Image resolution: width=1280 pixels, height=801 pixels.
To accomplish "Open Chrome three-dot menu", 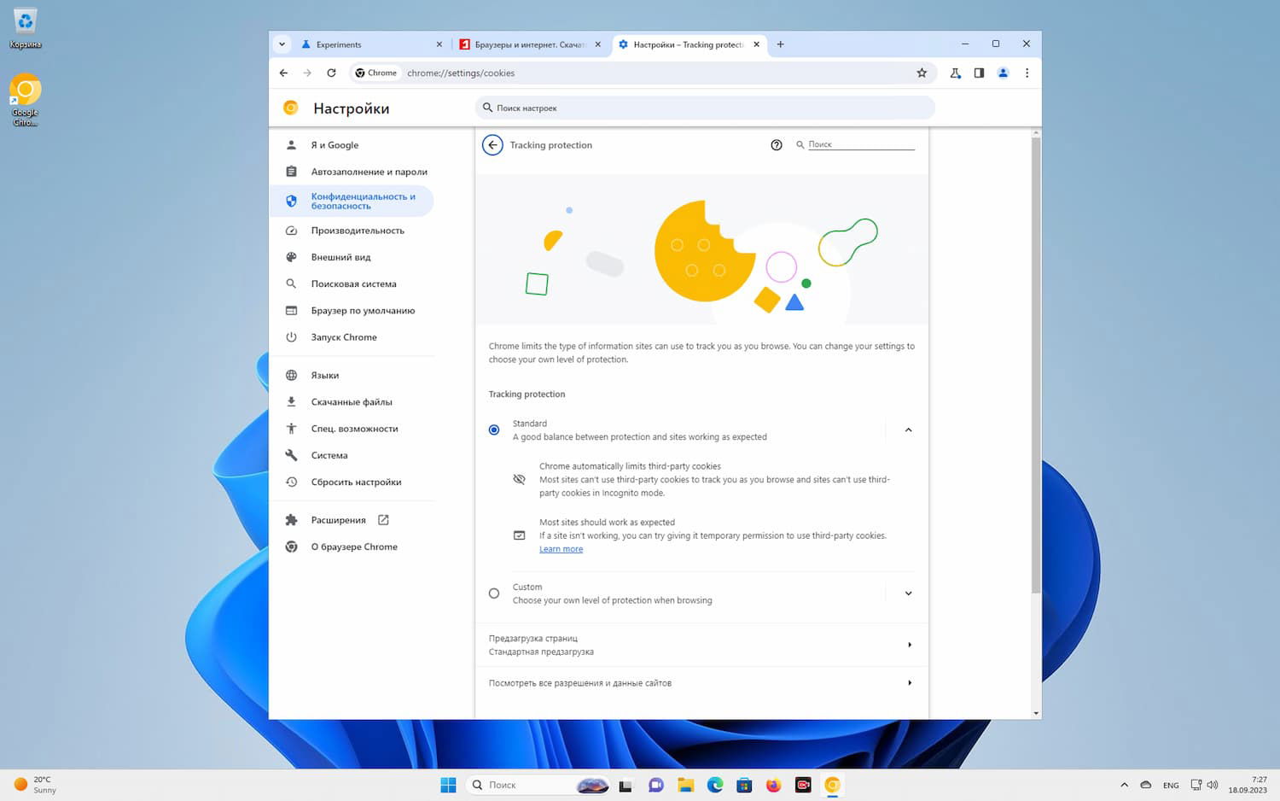I will pyautogui.click(x=1027, y=73).
